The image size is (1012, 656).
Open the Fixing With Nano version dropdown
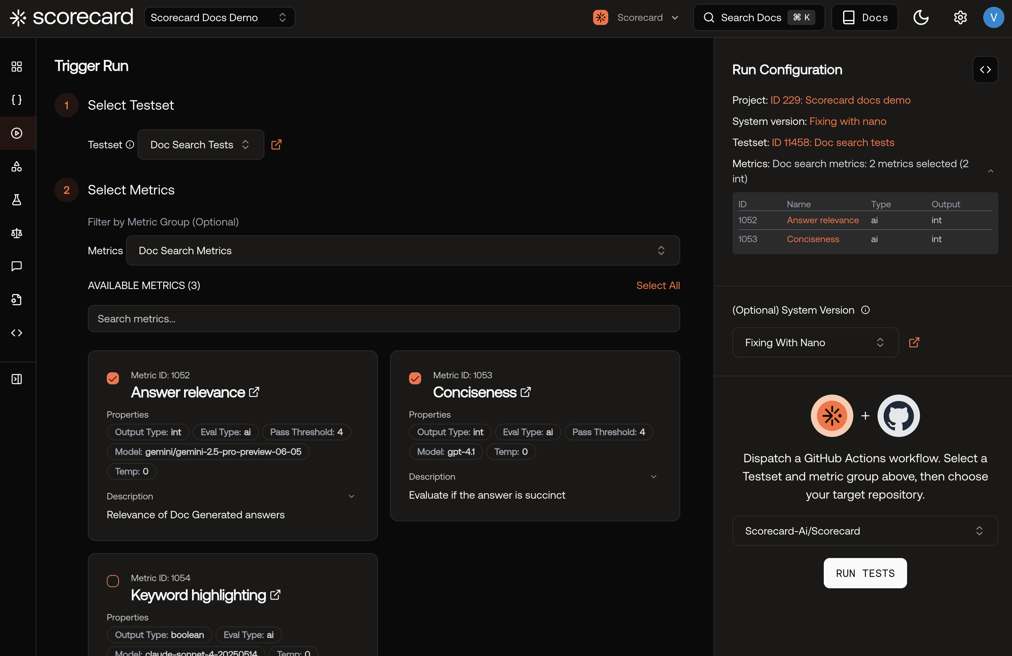coord(815,342)
